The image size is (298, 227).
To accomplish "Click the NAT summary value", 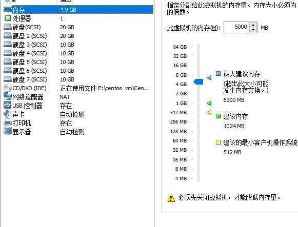I will tap(65, 97).
